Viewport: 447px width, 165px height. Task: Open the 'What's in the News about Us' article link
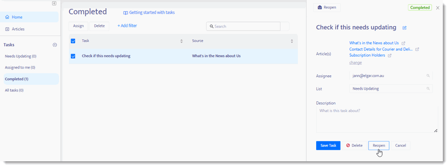pyautogui.click(x=374, y=43)
